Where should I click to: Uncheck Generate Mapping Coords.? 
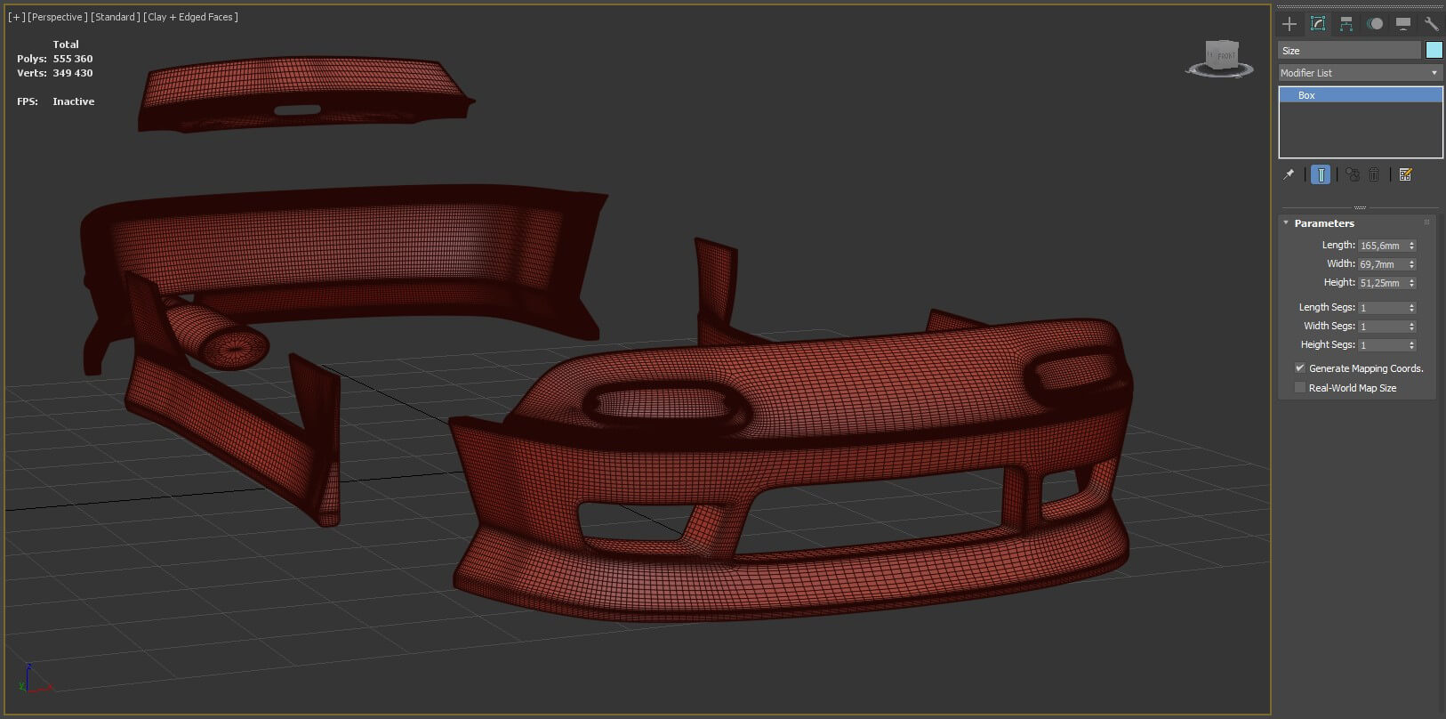[x=1300, y=368]
